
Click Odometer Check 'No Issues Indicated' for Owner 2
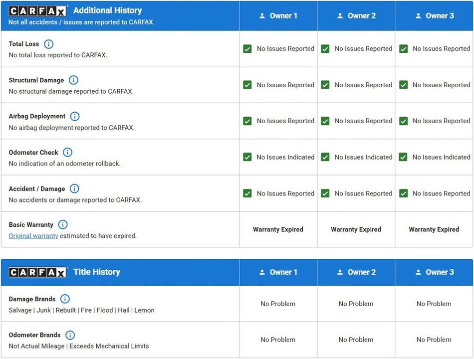coord(363,157)
